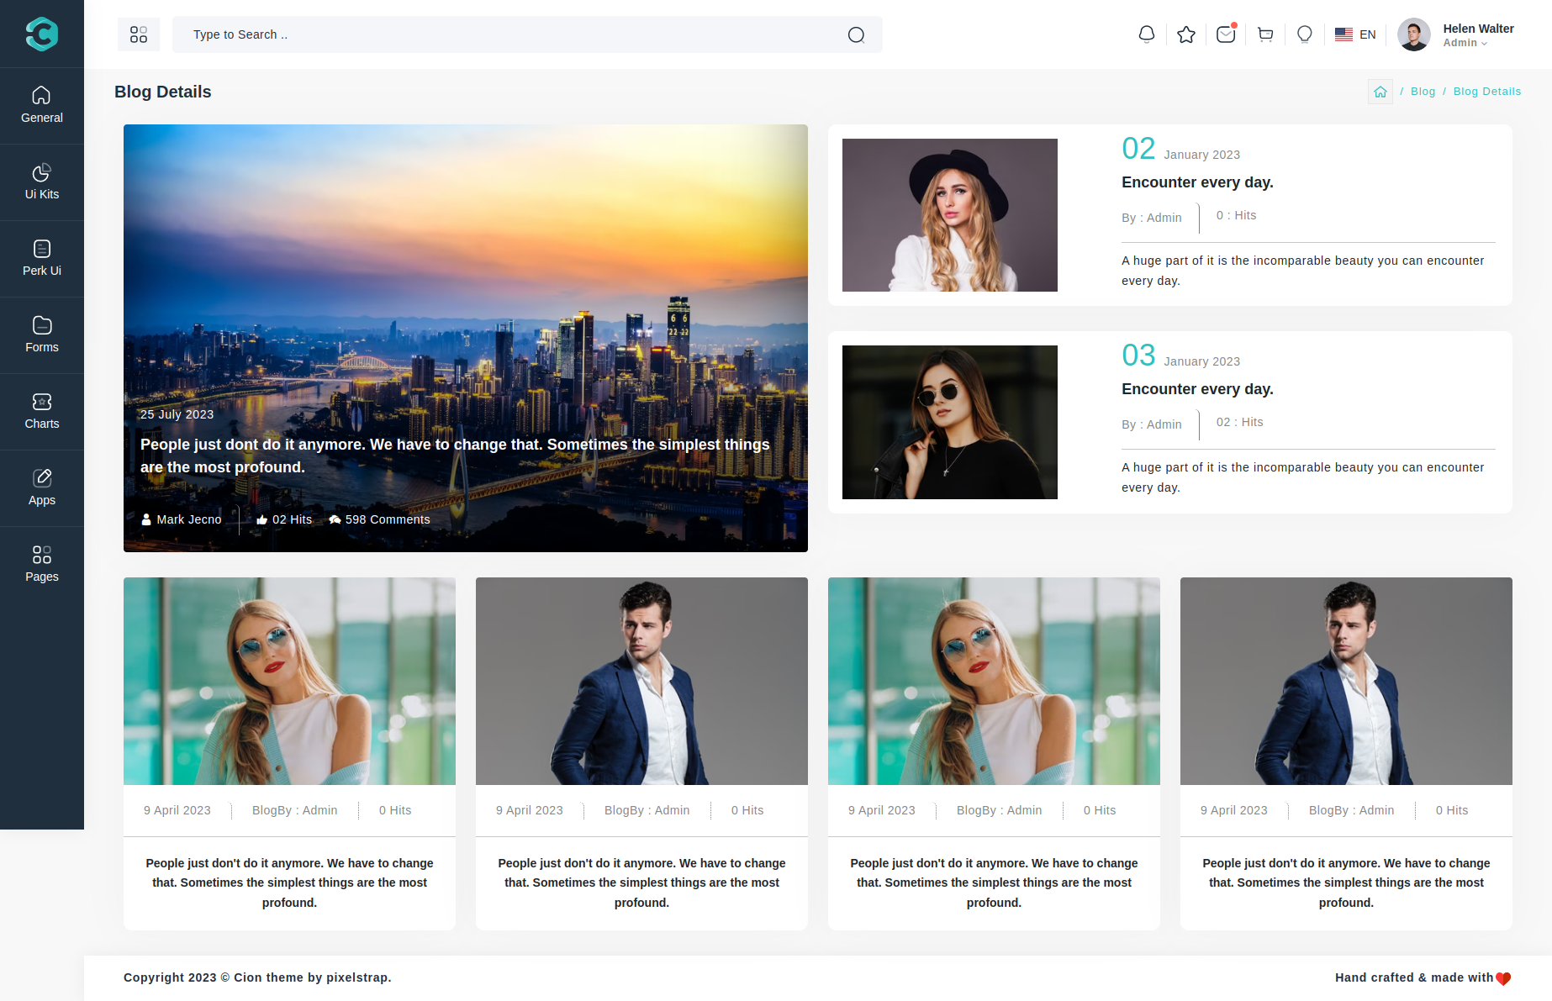
Task: Open the Charts sidebar menu
Action: (x=42, y=412)
